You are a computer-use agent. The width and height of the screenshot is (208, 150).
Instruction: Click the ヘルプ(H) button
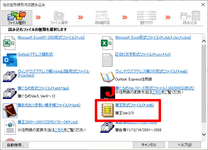185,145
